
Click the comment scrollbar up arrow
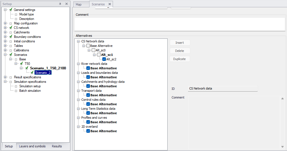tap(283, 99)
